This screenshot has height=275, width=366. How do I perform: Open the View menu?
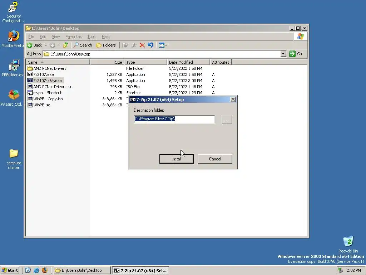tap(56, 37)
